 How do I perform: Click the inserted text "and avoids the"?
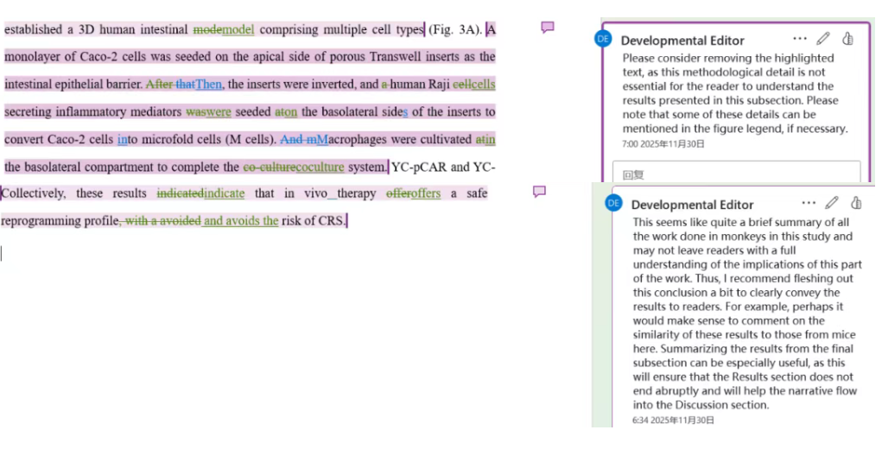click(x=241, y=221)
